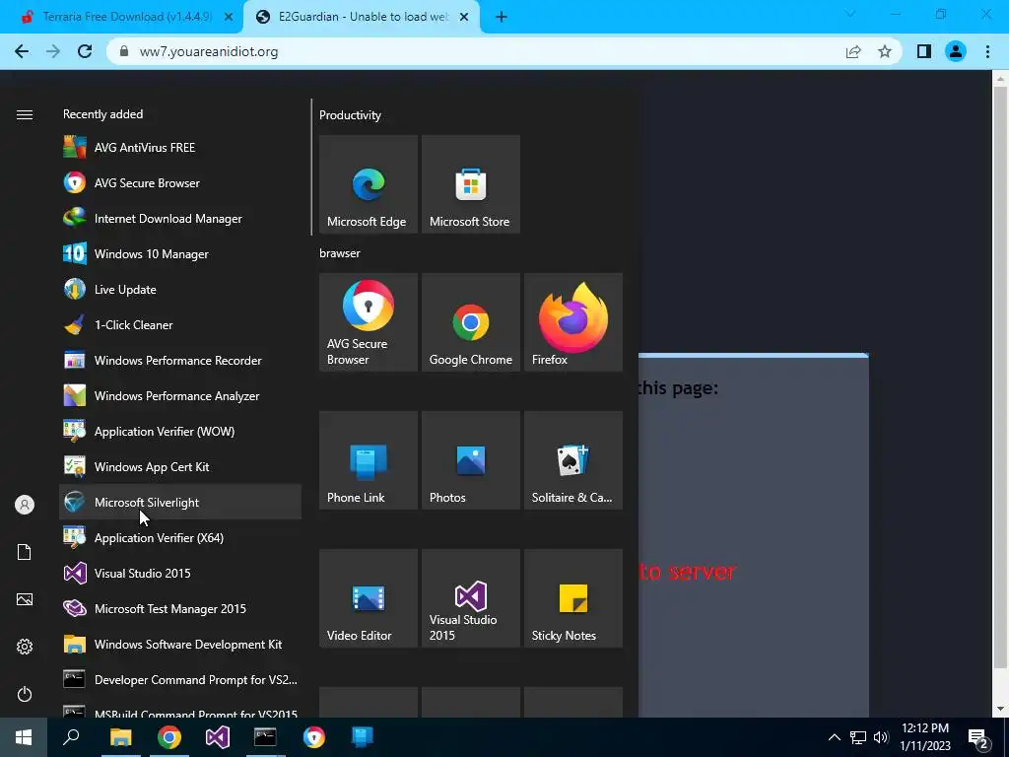Image resolution: width=1009 pixels, height=757 pixels.
Task: Switch to Chrome on the taskbar
Action: coord(169,737)
